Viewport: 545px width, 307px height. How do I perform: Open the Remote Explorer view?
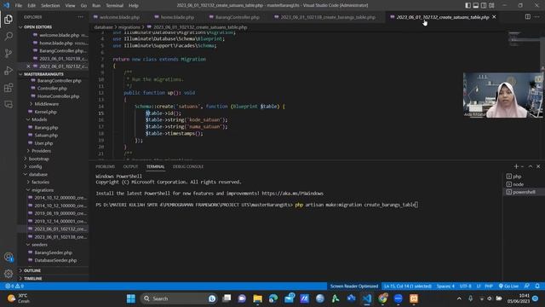click(9, 104)
